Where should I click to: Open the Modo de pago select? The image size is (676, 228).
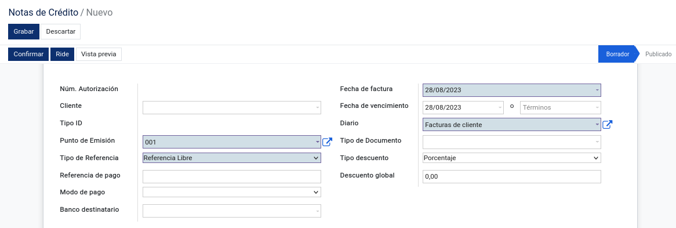[232, 192]
